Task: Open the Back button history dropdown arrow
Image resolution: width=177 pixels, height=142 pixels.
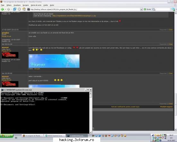Action: (5, 9)
